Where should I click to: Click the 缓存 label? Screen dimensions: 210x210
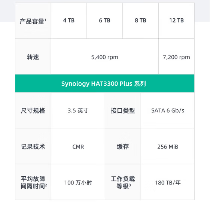[x=123, y=146]
